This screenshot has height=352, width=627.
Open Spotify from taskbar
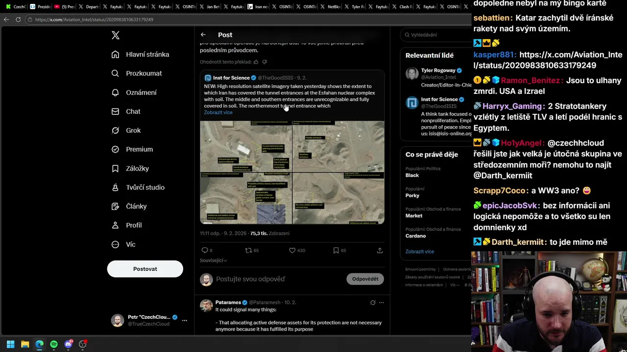click(x=54, y=344)
